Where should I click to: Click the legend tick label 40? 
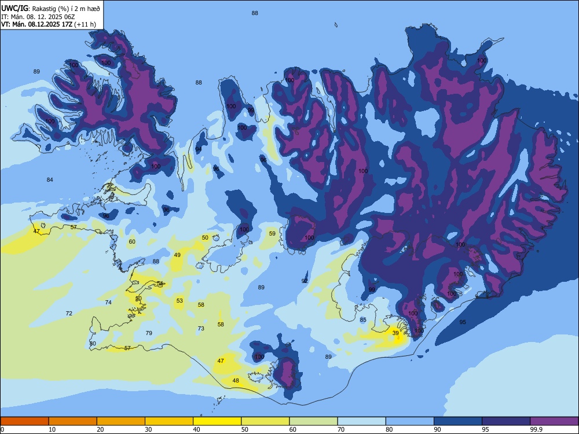click(x=196, y=429)
